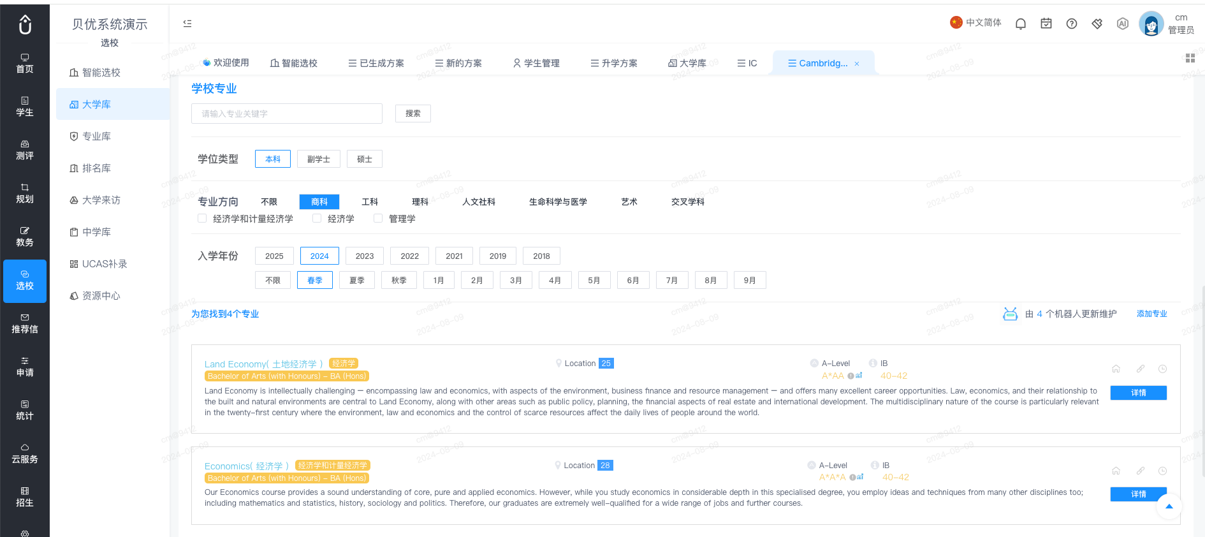Open the AI assistant icon
The width and height of the screenshot is (1205, 537).
[1123, 24]
